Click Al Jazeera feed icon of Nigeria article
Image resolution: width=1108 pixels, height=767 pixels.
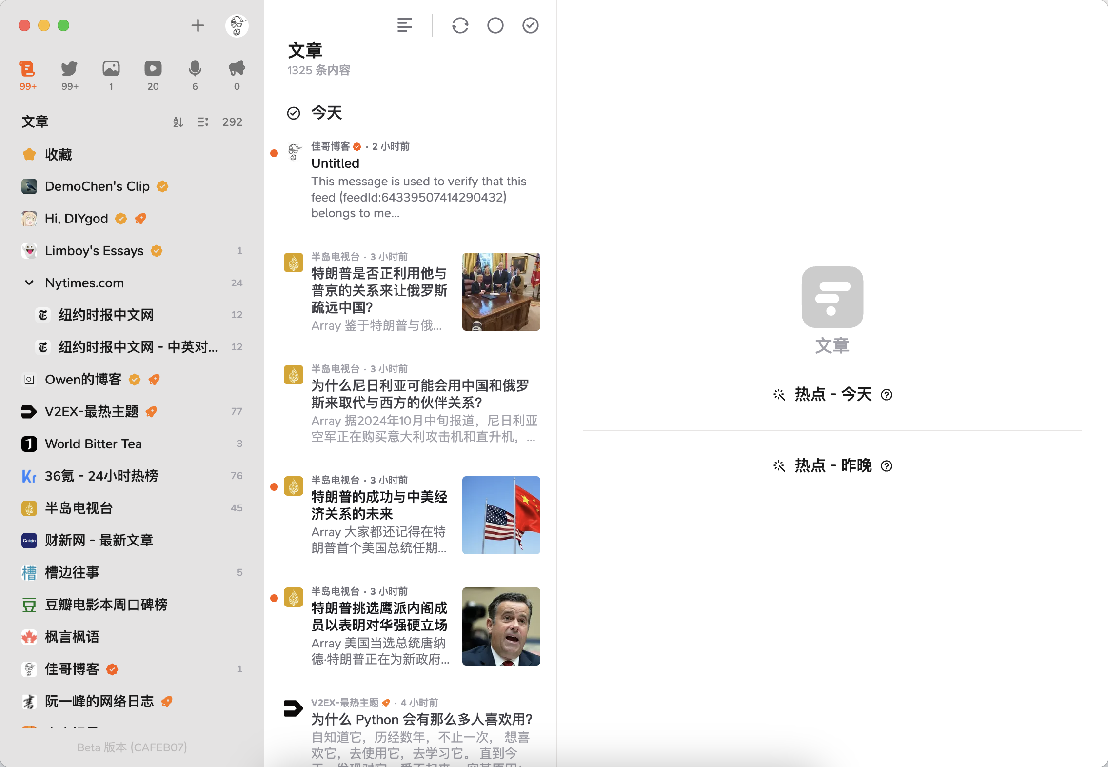[294, 375]
